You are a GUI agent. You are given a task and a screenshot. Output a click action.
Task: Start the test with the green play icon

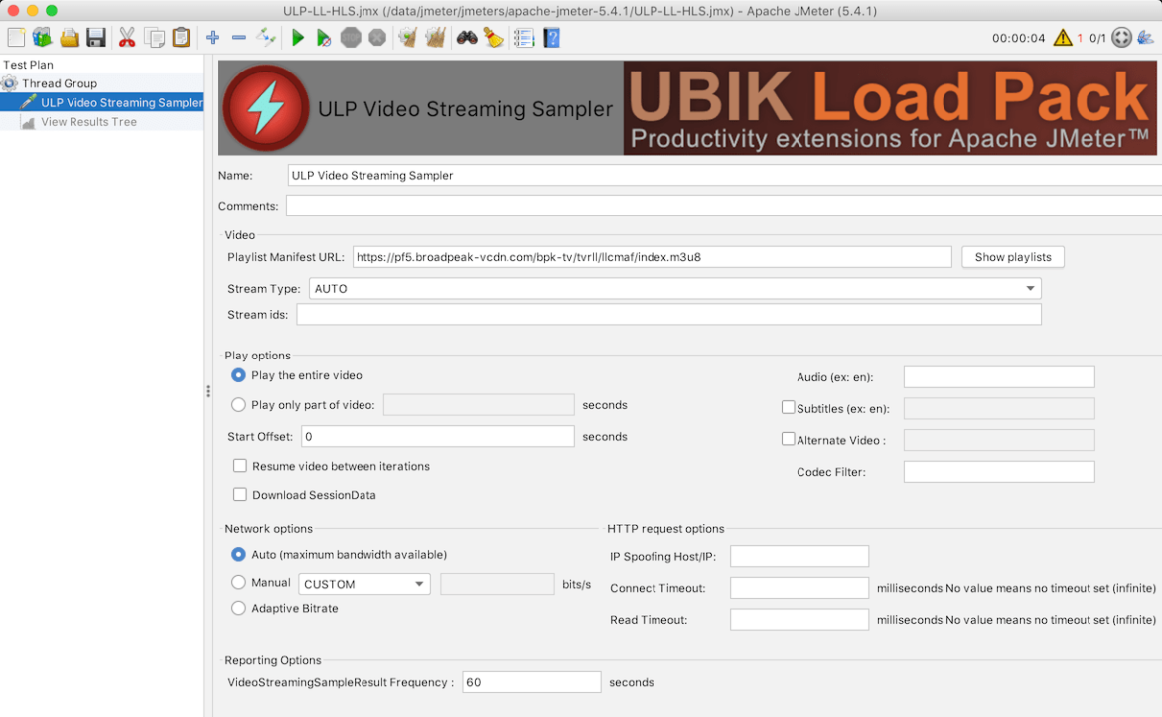297,37
